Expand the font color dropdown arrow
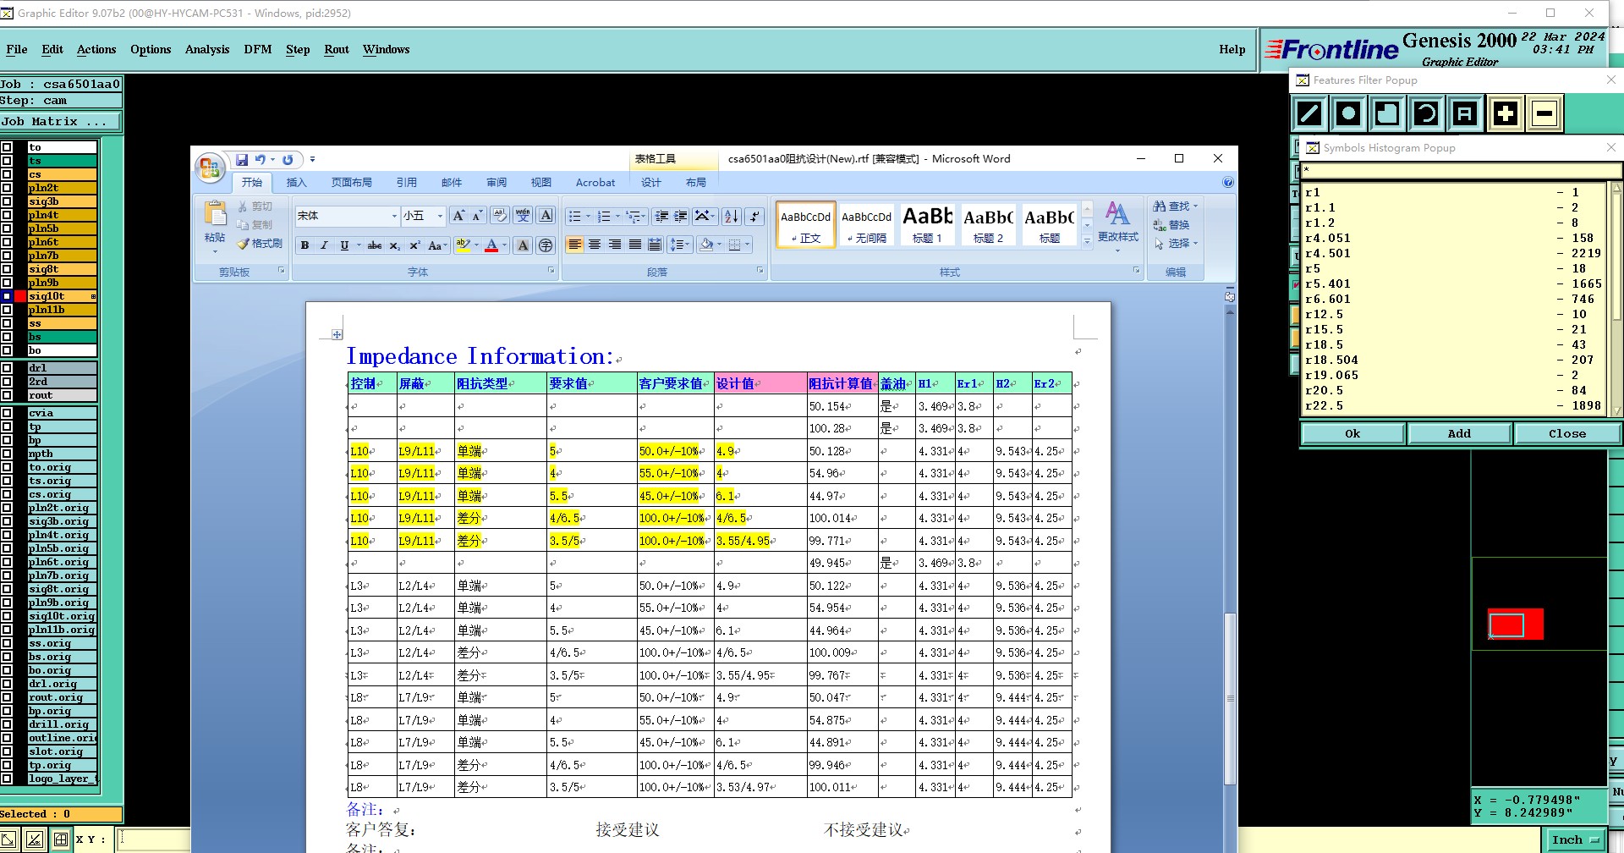The width and height of the screenshot is (1624, 853). [x=504, y=245]
